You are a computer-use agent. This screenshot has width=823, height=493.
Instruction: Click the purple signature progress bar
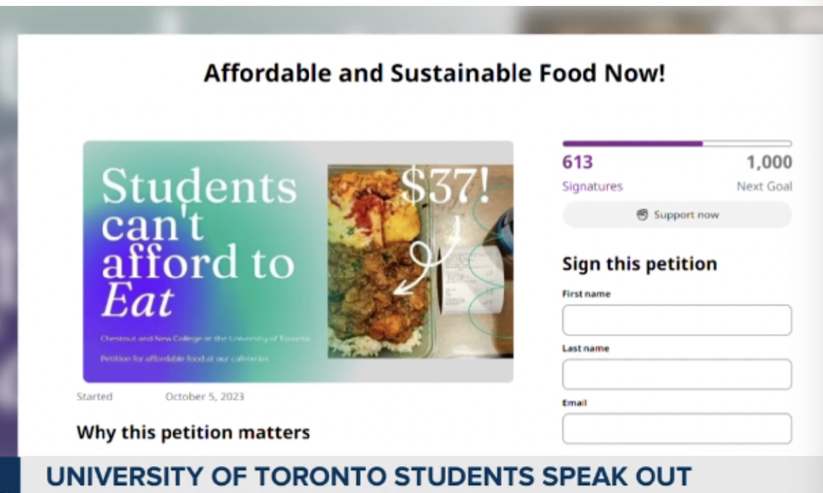coord(677,143)
